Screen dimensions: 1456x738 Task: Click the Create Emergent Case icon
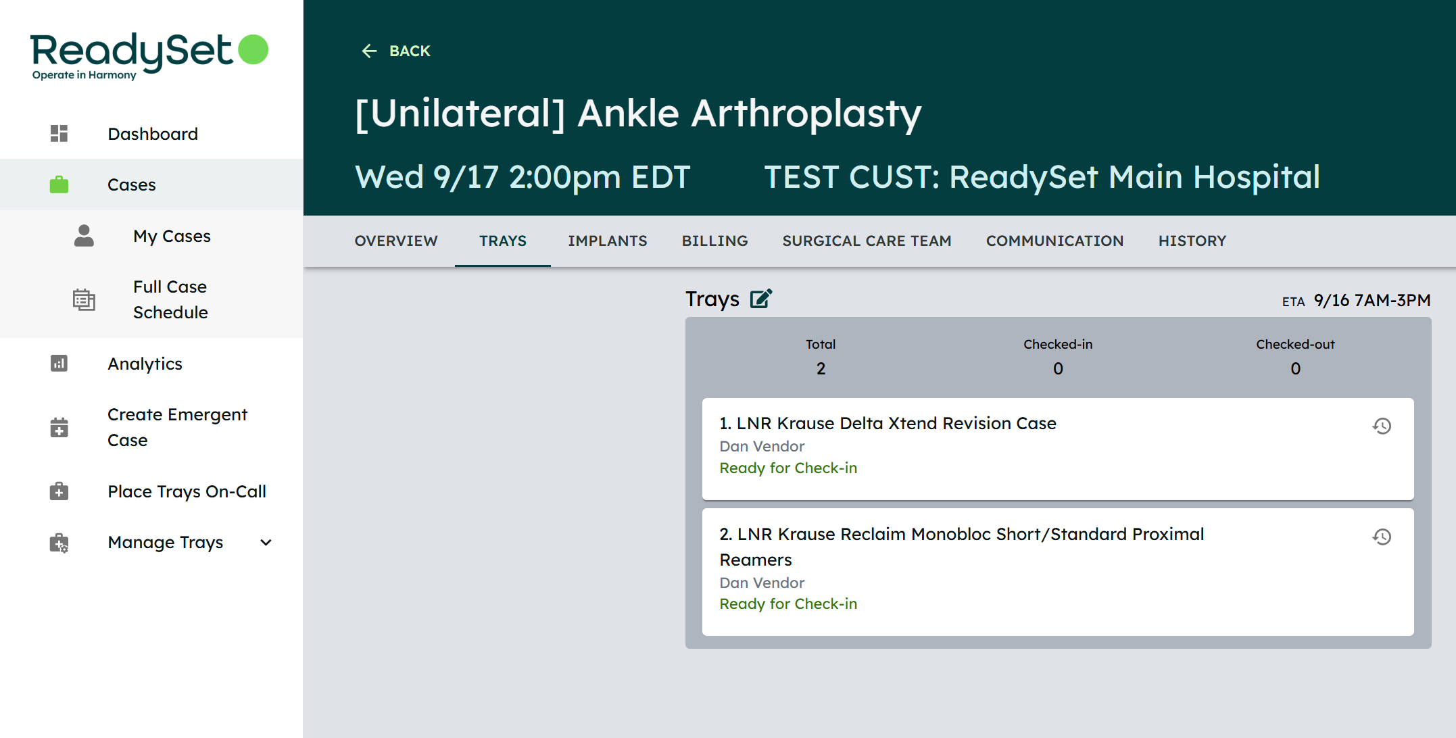point(59,427)
